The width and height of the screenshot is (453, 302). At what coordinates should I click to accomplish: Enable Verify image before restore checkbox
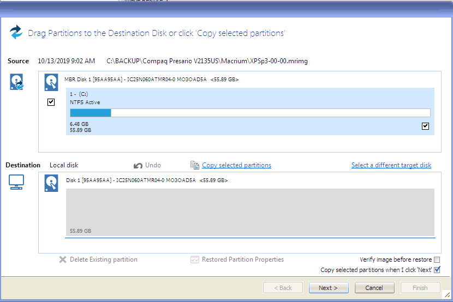click(x=437, y=259)
